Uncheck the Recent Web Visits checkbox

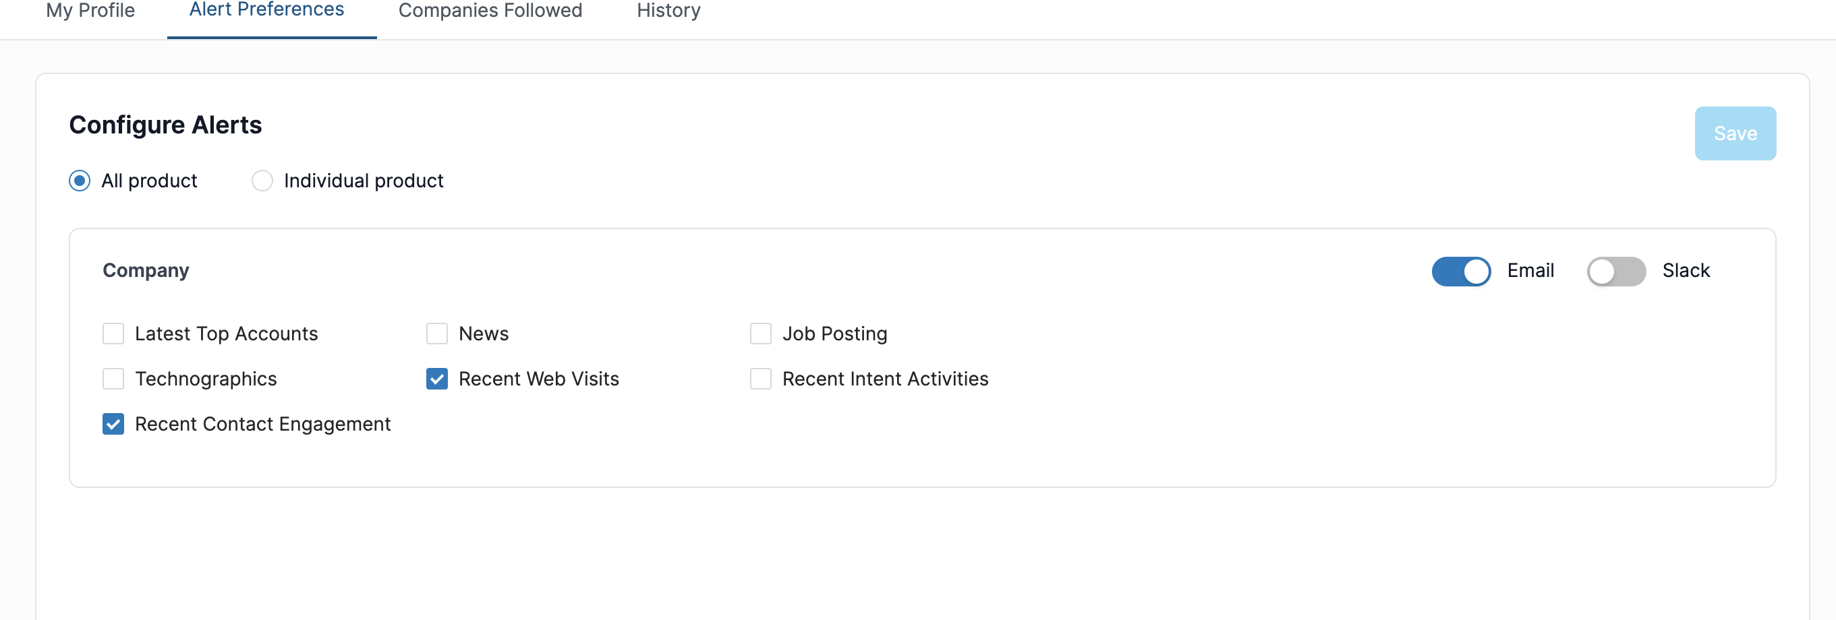pyautogui.click(x=437, y=379)
